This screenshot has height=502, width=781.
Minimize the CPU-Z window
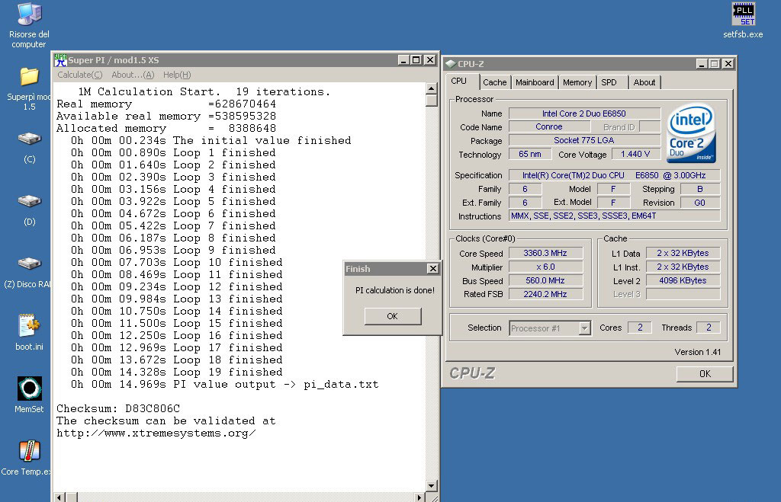[x=702, y=64]
